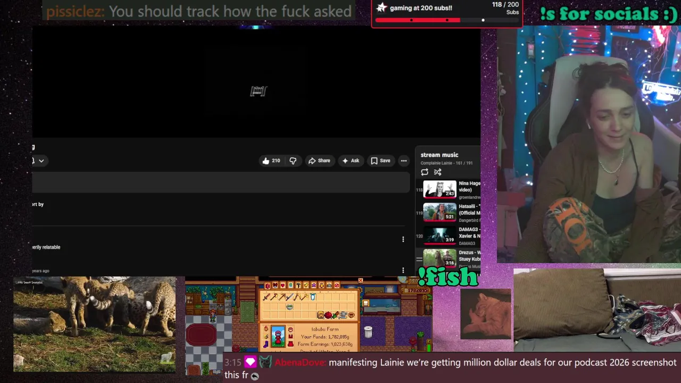Screen dimensions: 681x383
Task: Expand the notification bell chevron under the video
Action: 41,161
